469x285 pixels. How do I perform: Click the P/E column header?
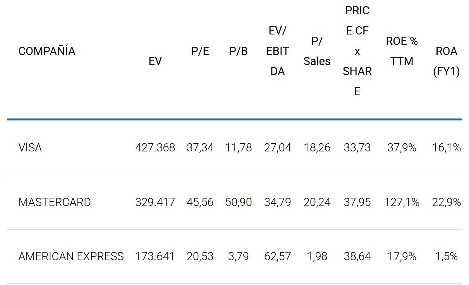(x=200, y=51)
